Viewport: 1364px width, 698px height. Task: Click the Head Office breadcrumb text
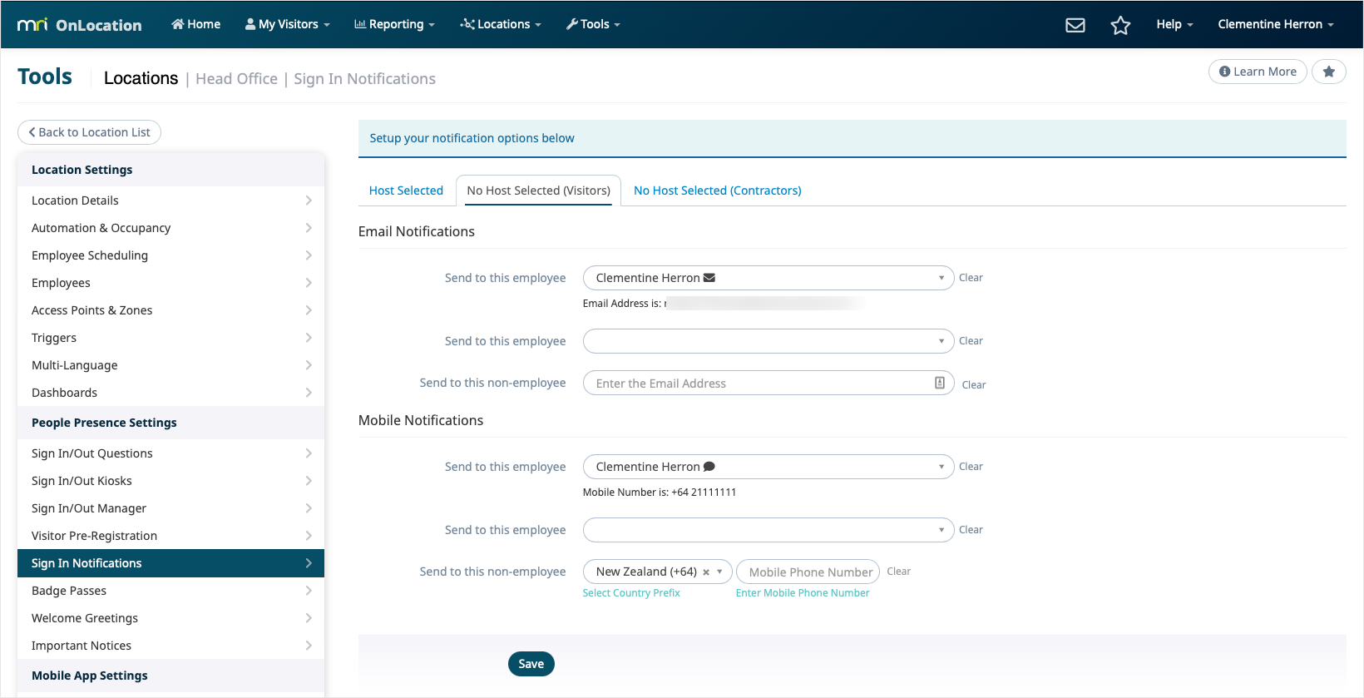(x=237, y=79)
